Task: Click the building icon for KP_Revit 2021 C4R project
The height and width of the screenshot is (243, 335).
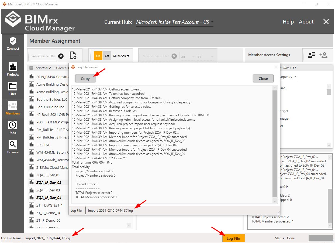Action: [x=32, y=114]
